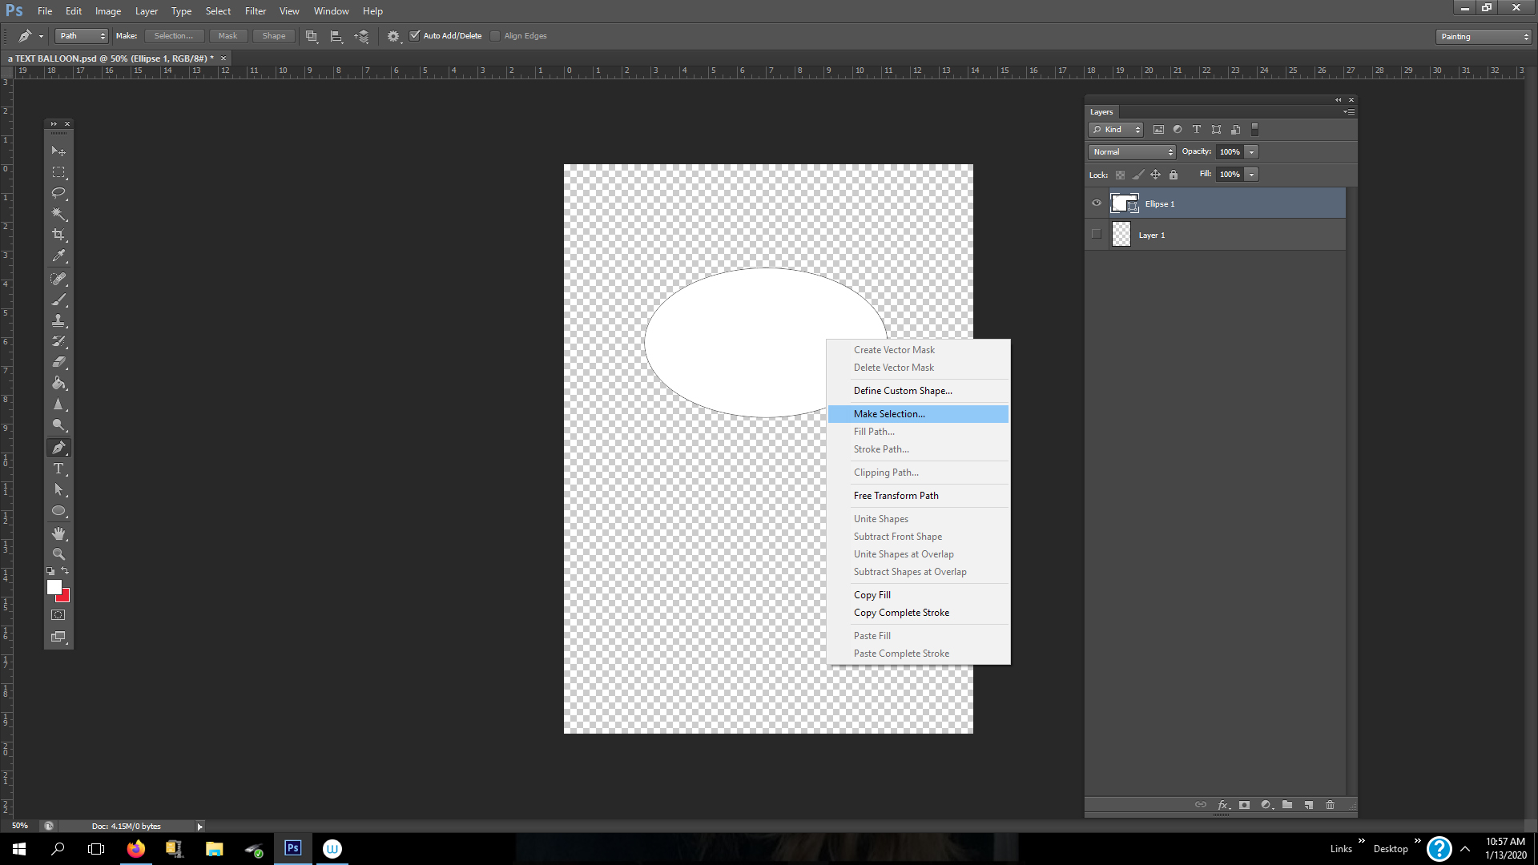1538x865 pixels.
Task: Enable visibility for Layer 1
Action: point(1097,234)
